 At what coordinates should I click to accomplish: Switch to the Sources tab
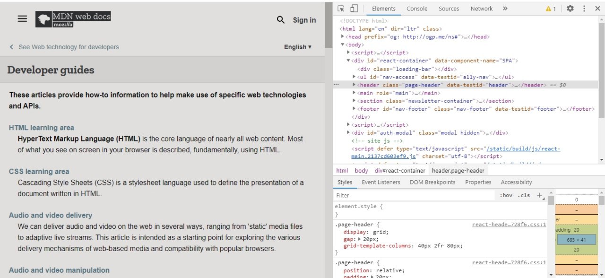pos(449,9)
